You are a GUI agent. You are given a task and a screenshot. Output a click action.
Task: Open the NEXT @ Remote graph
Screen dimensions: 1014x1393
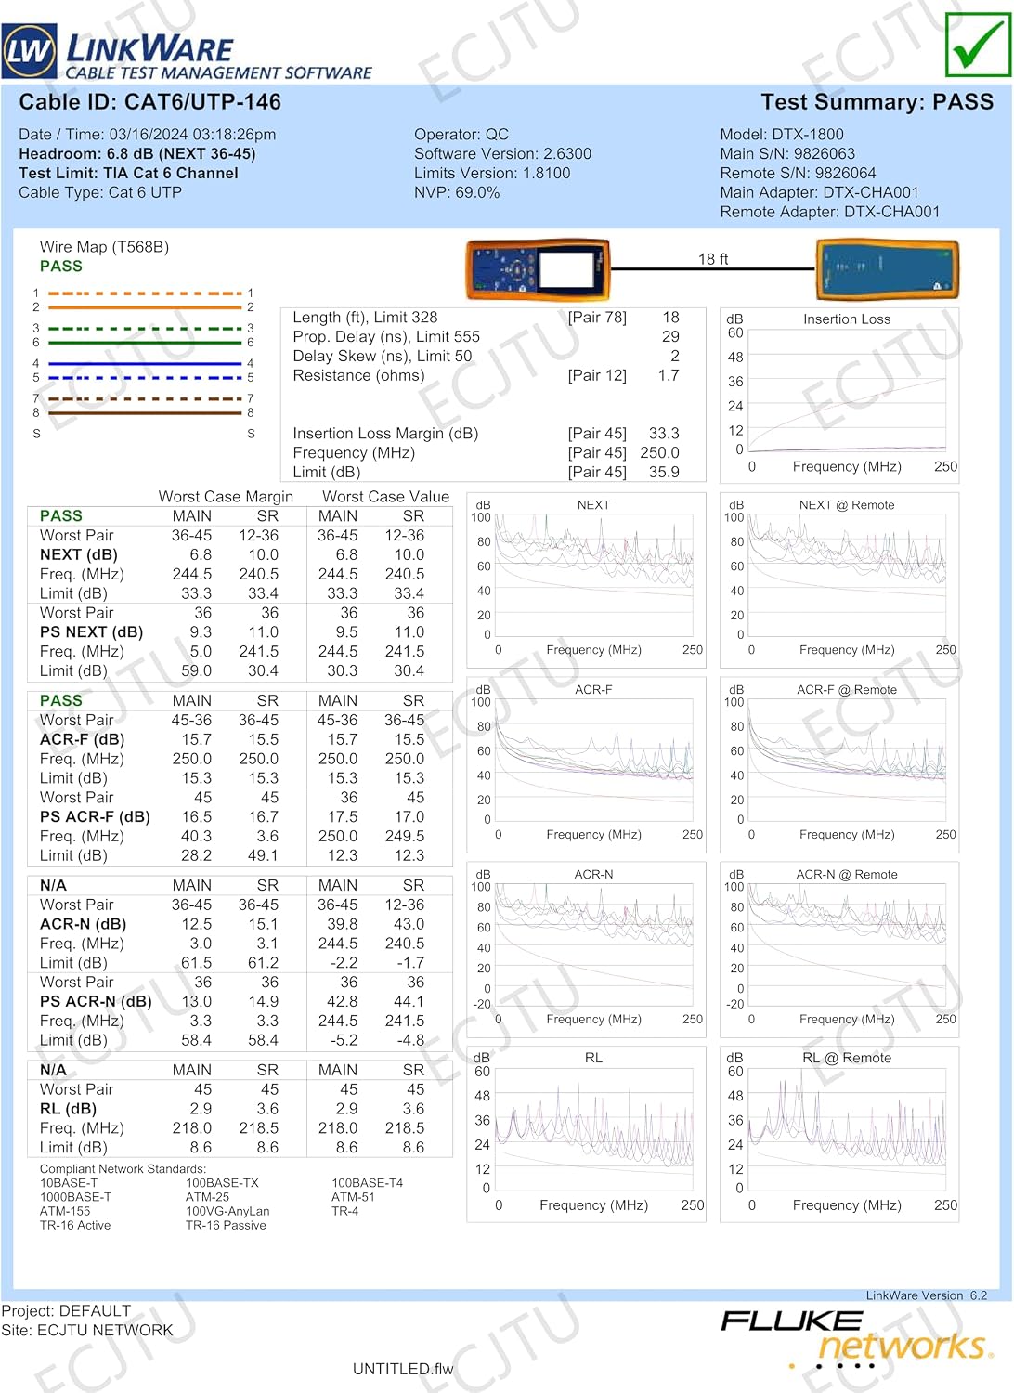(x=840, y=580)
